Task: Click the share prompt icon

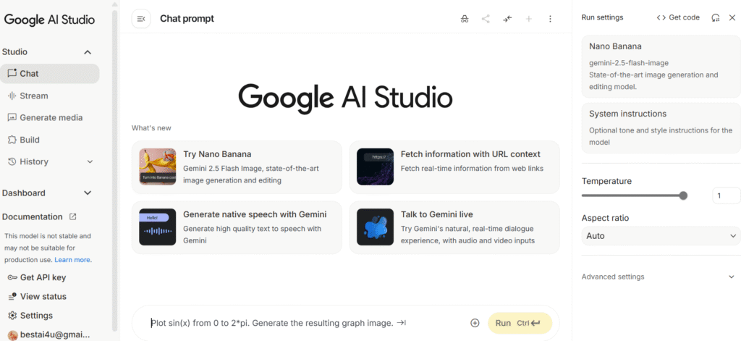Action: click(486, 19)
